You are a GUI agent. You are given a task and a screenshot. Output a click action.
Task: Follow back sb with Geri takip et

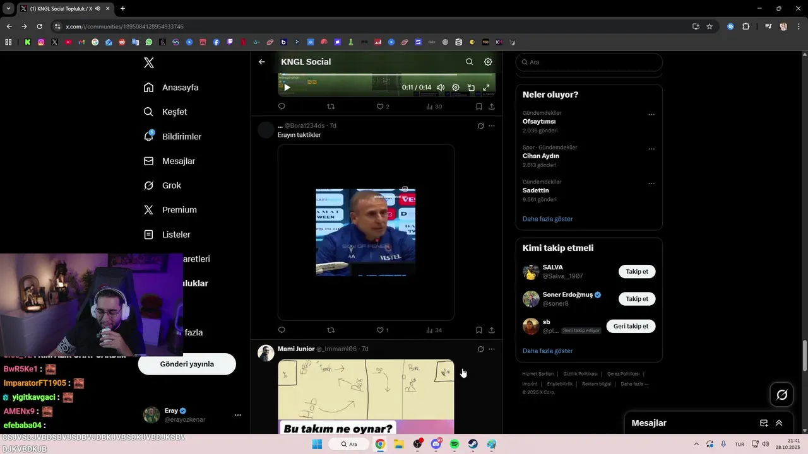click(631, 326)
